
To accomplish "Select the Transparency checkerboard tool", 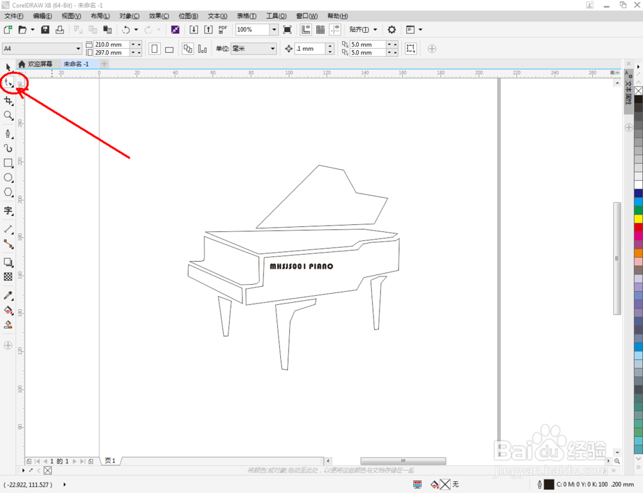I will [8, 277].
